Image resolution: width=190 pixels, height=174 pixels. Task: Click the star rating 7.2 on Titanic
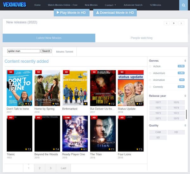(x=28, y=149)
